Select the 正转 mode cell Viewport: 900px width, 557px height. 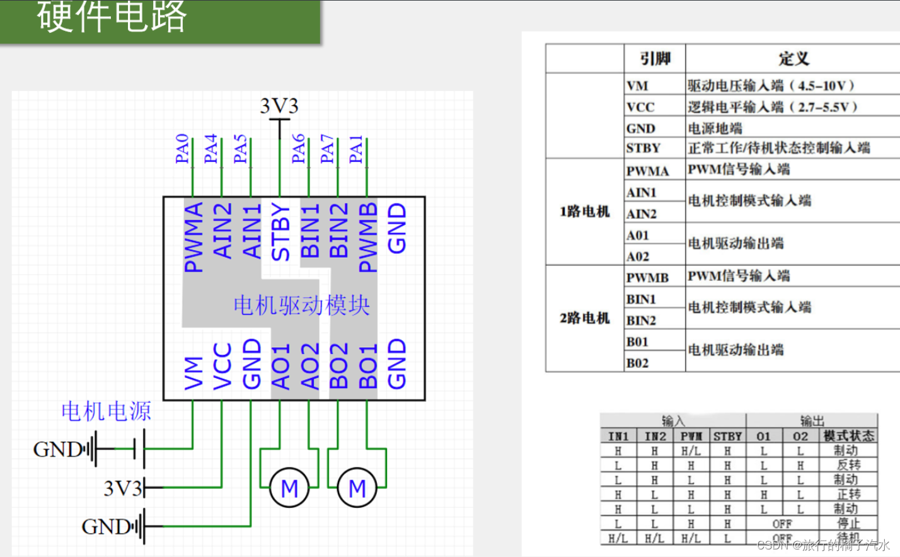click(x=848, y=494)
